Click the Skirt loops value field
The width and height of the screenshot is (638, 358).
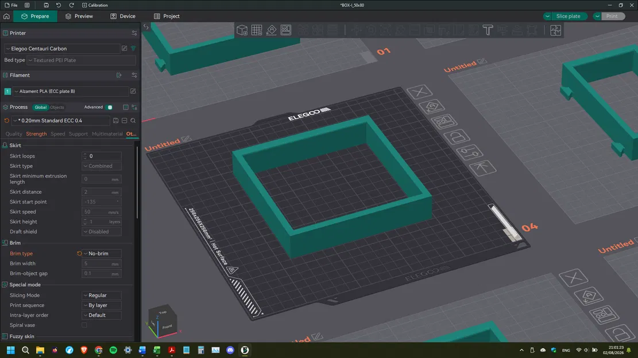click(x=102, y=156)
